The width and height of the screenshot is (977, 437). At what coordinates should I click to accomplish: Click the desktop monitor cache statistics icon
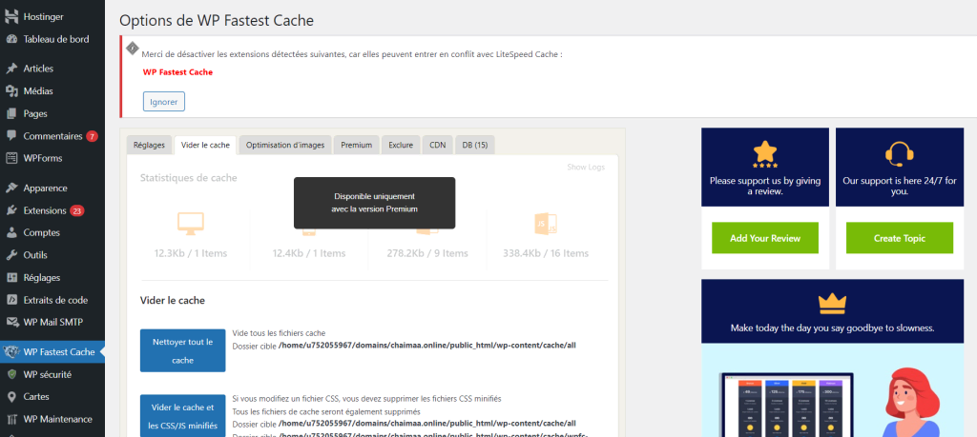(x=190, y=224)
